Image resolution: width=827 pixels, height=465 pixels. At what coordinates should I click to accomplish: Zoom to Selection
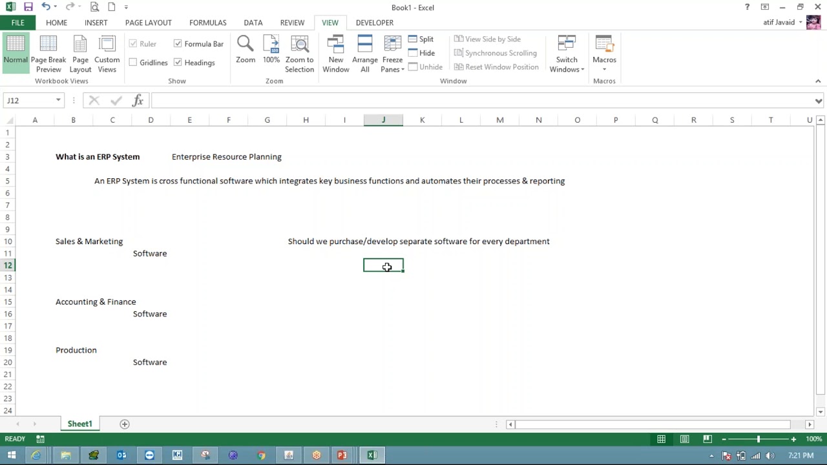pyautogui.click(x=300, y=54)
